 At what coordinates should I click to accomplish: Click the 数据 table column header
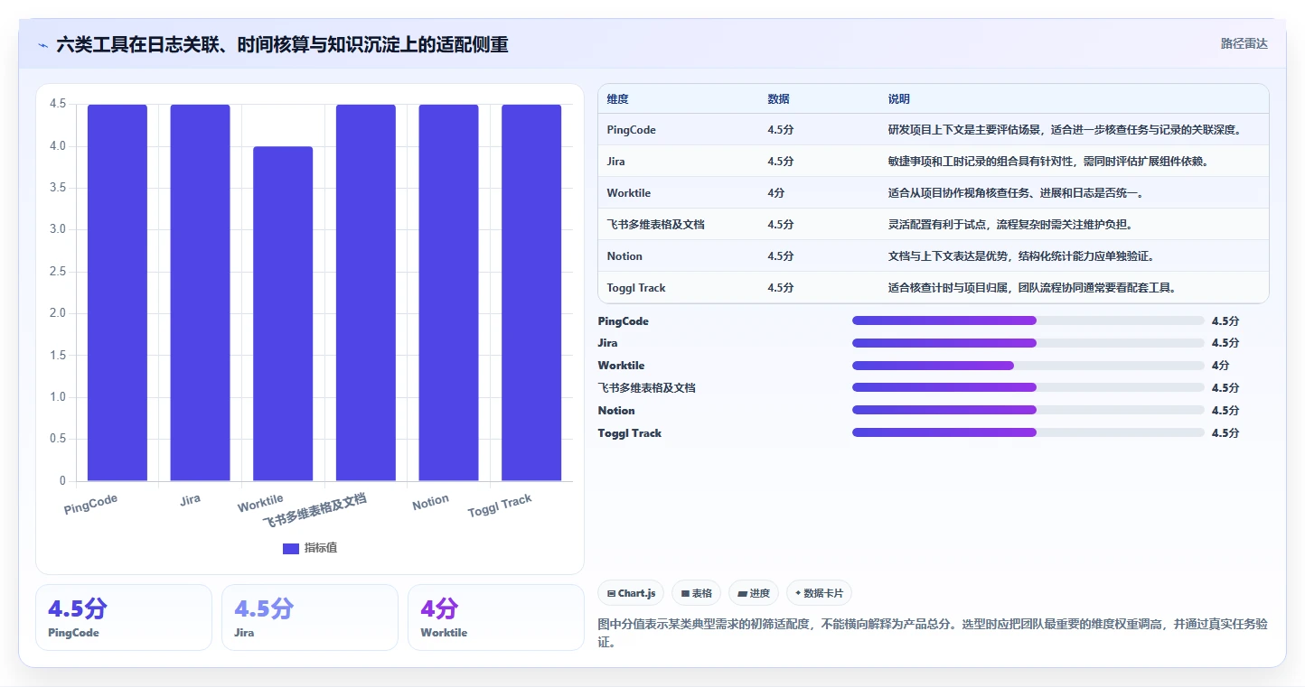pyautogui.click(x=779, y=98)
